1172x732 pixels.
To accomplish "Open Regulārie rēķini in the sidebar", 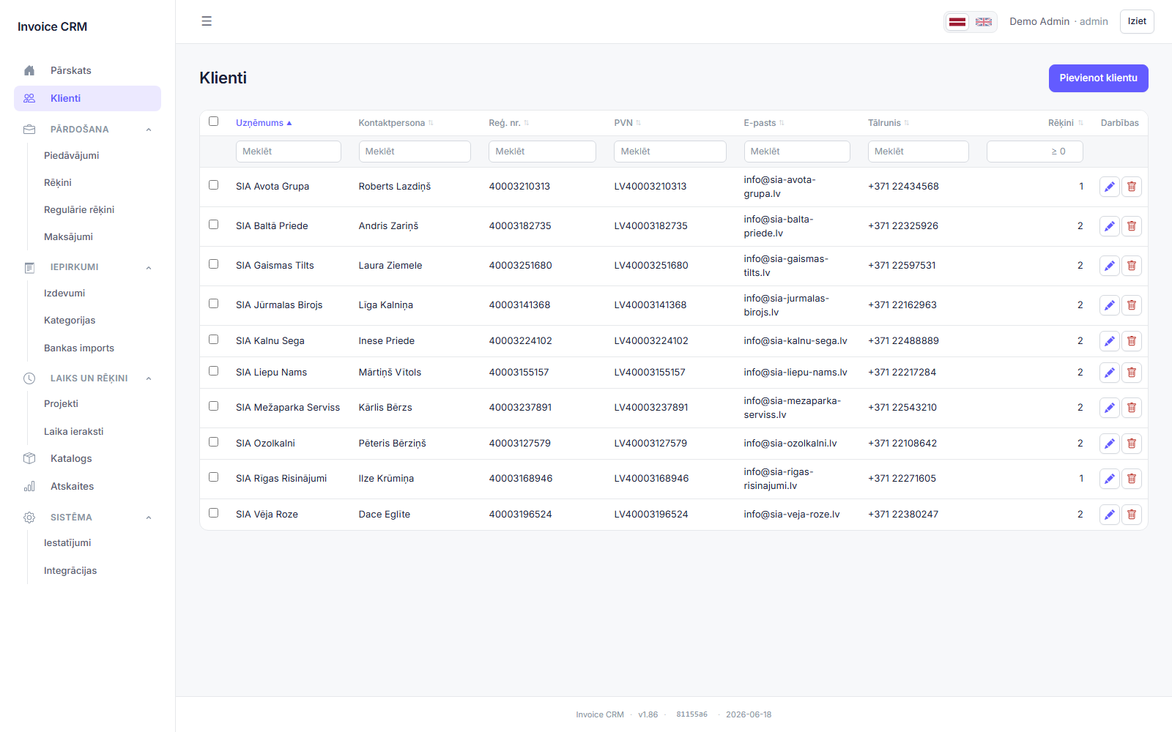I will point(79,210).
